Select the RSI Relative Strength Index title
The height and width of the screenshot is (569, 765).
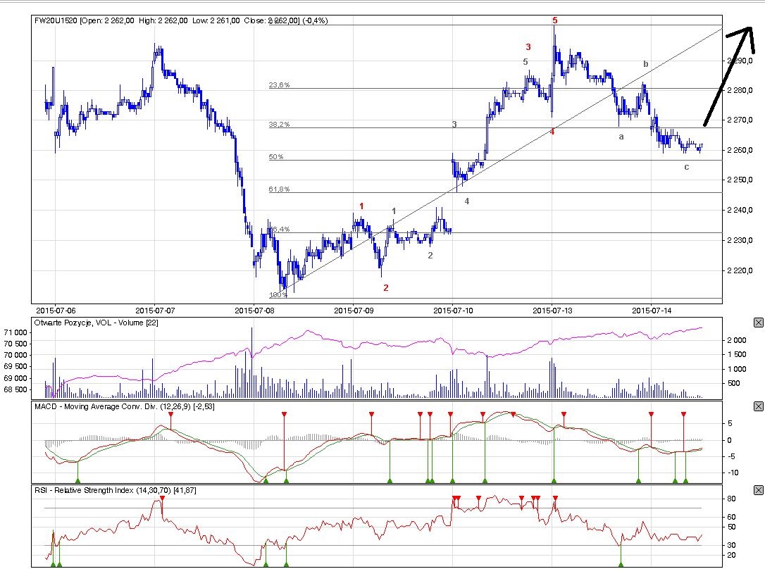(x=115, y=490)
